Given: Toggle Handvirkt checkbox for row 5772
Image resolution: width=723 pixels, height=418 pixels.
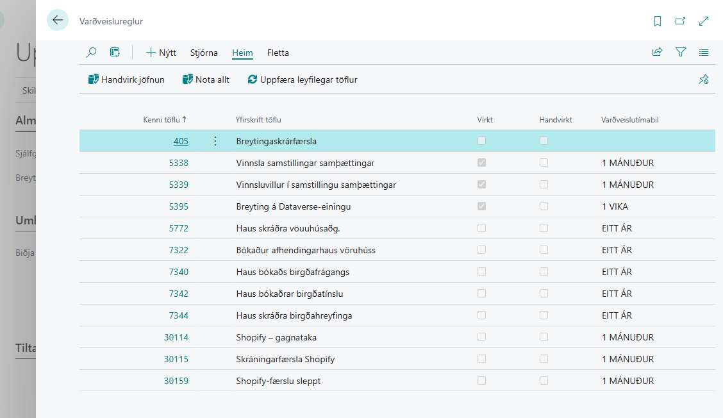Looking at the screenshot, I should tap(544, 228).
